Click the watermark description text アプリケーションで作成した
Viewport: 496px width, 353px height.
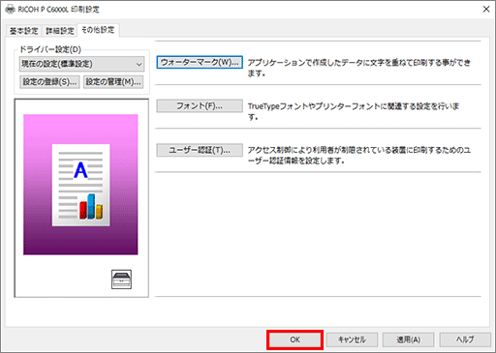[x=359, y=68]
